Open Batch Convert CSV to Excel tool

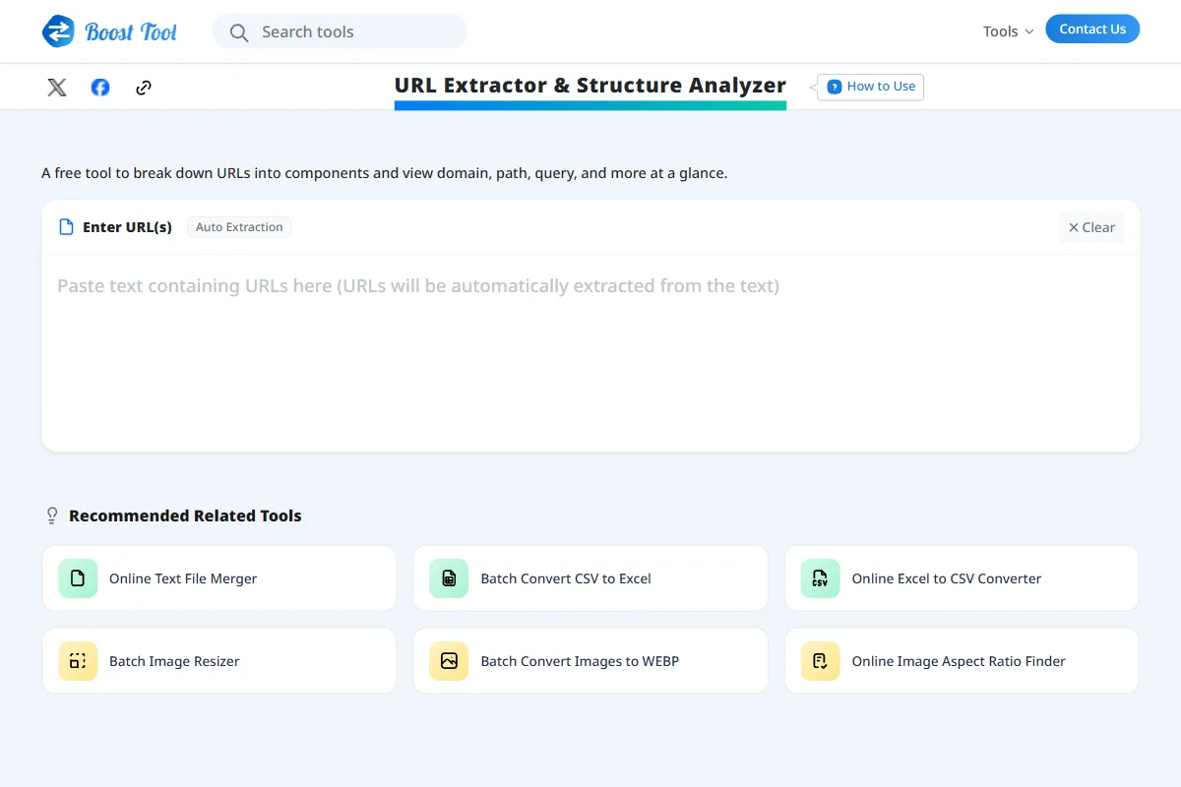point(590,578)
